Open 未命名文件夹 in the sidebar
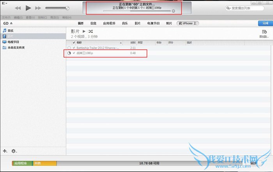 (x=33, y=48)
